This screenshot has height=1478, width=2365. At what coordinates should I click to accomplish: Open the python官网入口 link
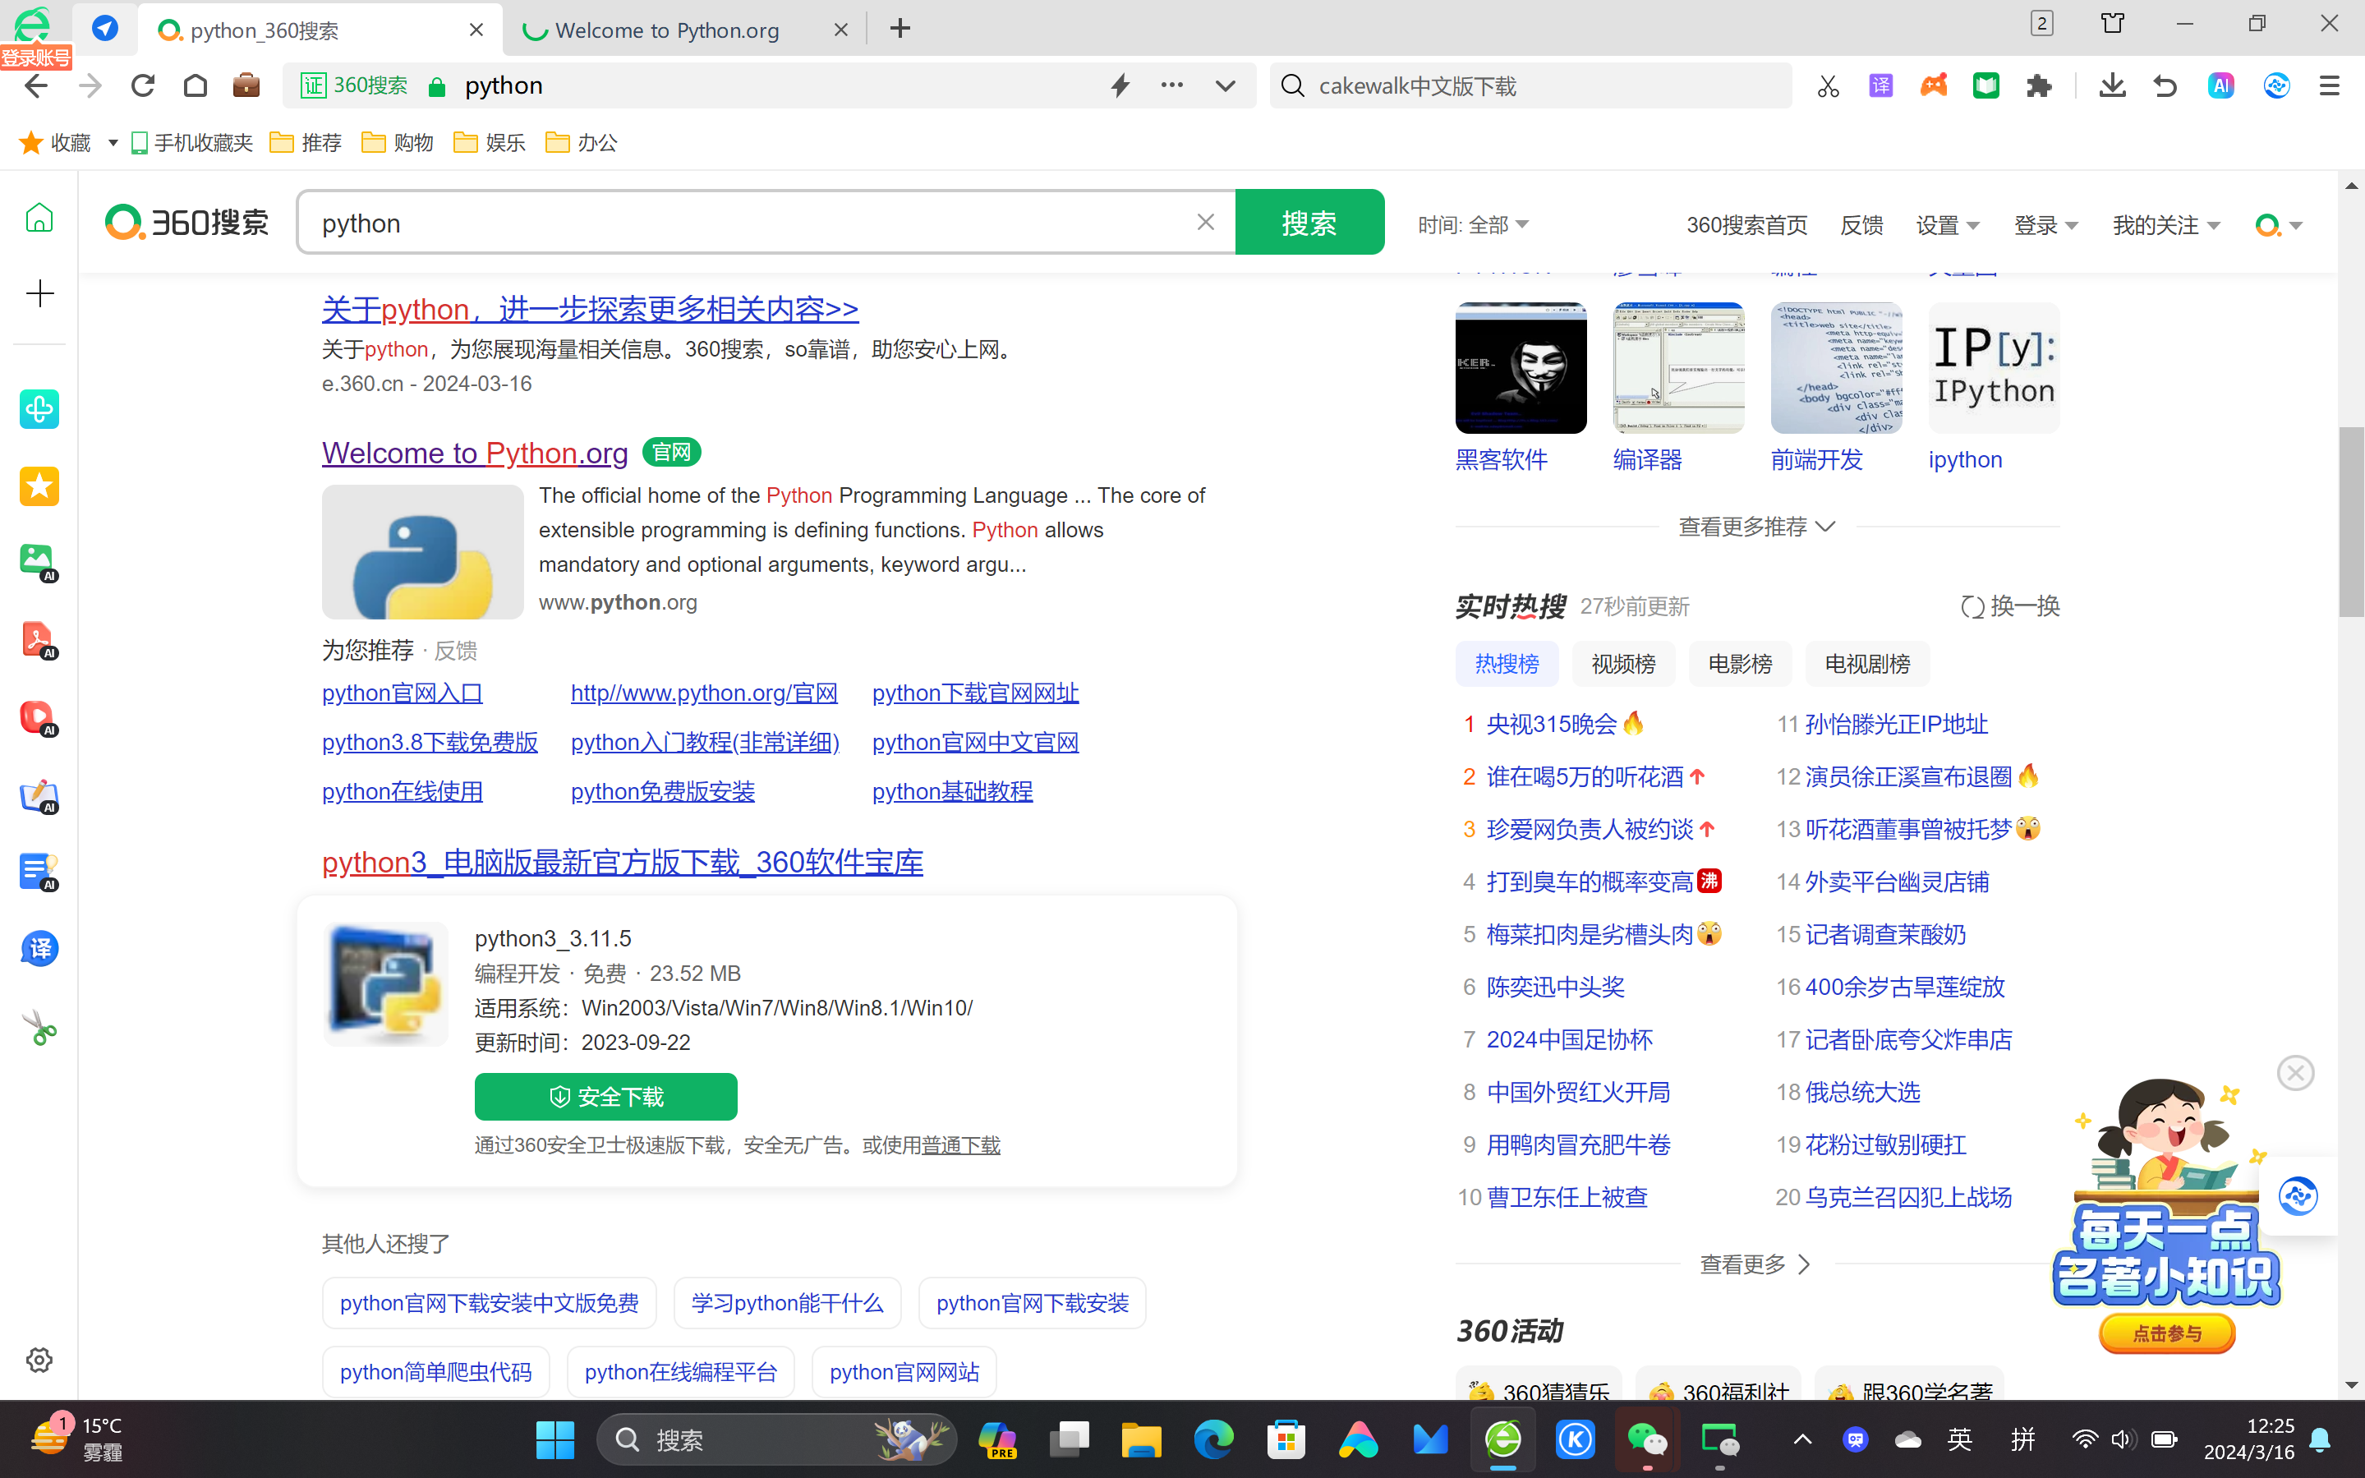point(402,693)
